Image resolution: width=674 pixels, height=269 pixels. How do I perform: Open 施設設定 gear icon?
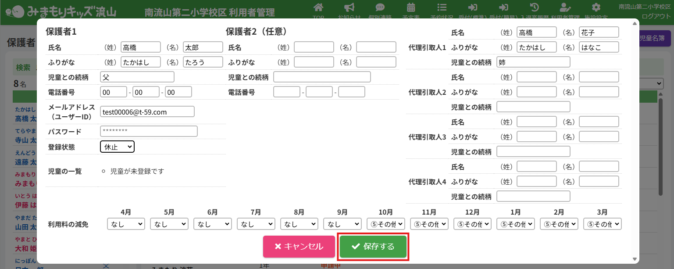click(x=596, y=8)
